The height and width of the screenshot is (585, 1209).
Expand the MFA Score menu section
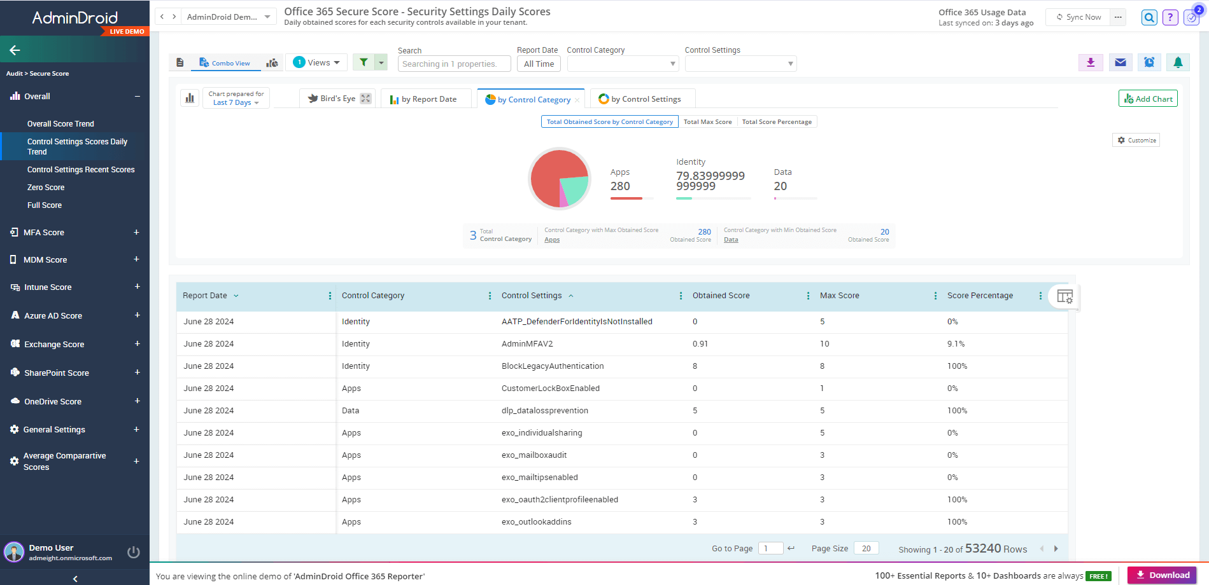tap(136, 233)
